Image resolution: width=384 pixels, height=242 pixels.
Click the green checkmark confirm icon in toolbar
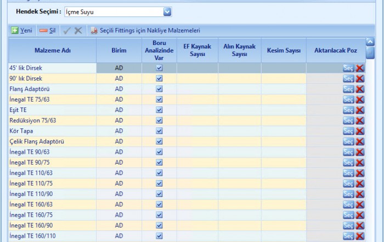[x=67, y=31]
